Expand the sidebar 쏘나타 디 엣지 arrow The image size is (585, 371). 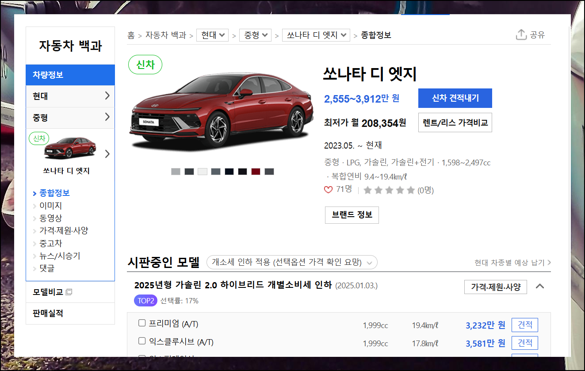tap(107, 154)
